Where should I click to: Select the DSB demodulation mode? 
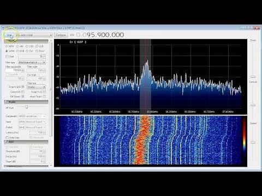[20, 51]
